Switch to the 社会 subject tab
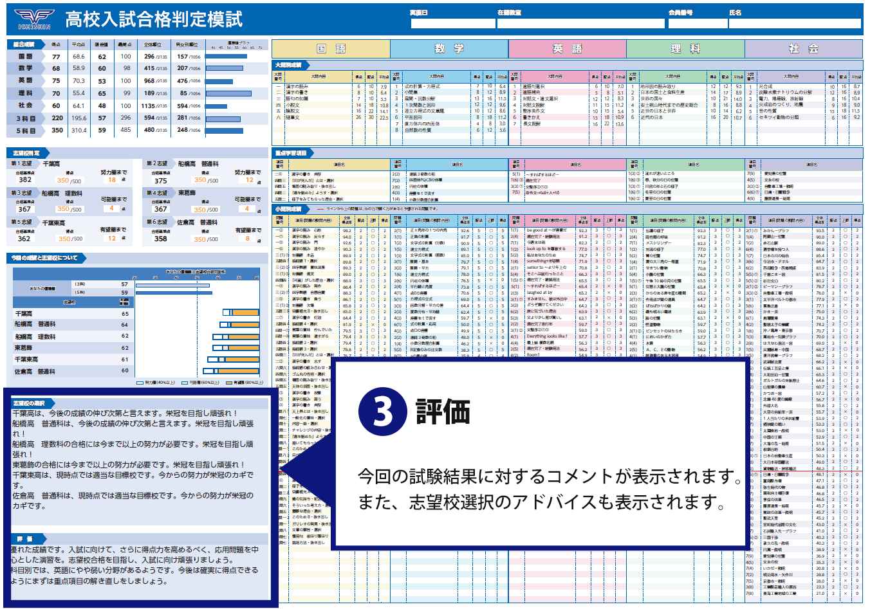The image size is (870, 609). tap(803, 49)
